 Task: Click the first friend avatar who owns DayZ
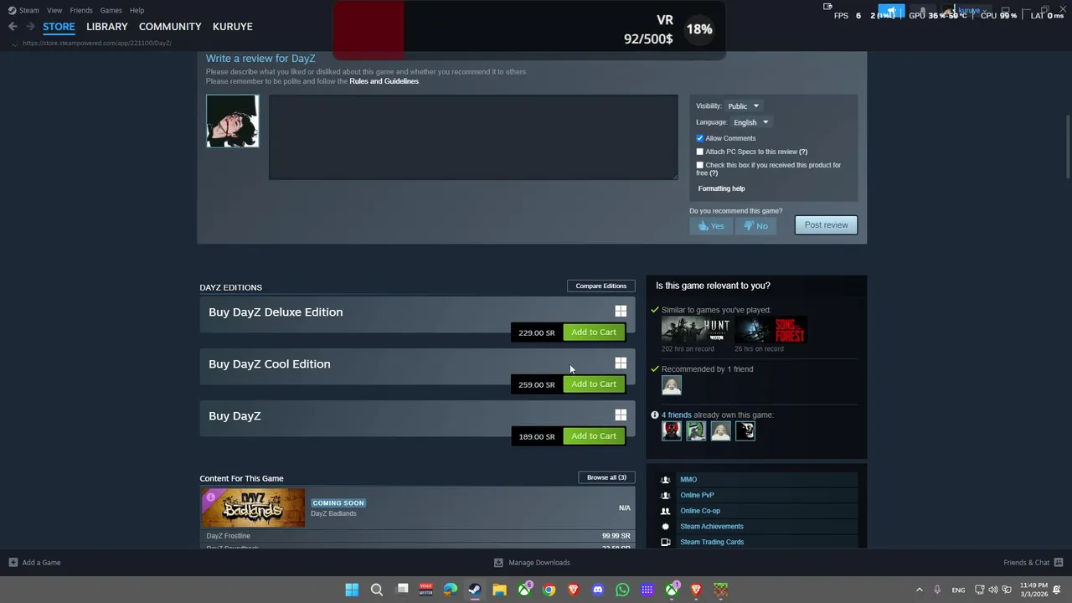coord(672,430)
